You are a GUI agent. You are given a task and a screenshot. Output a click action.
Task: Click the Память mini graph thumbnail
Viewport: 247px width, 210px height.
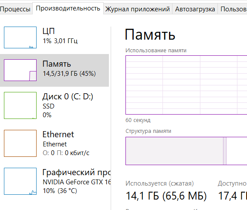pyautogui.click(x=20, y=70)
